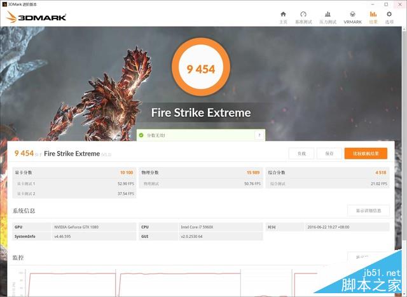
Task: Click the System Information section heading
Action: coord(24,211)
